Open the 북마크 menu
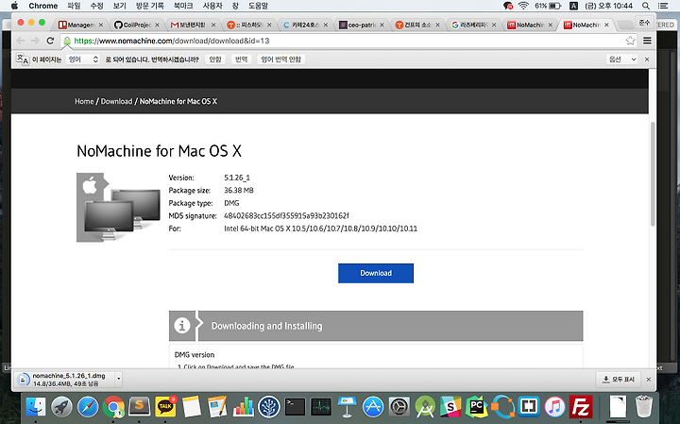 point(183,6)
